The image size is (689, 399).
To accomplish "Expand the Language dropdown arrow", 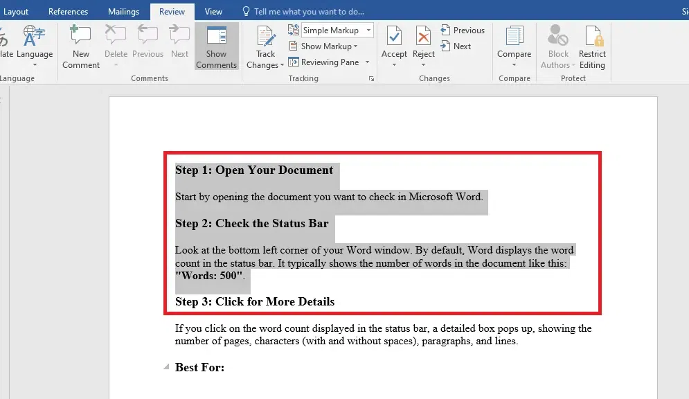I will coord(35,65).
